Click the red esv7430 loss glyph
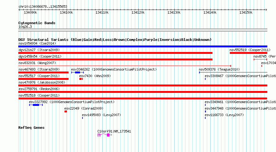This screenshot has width=276, height=152. point(81,79)
